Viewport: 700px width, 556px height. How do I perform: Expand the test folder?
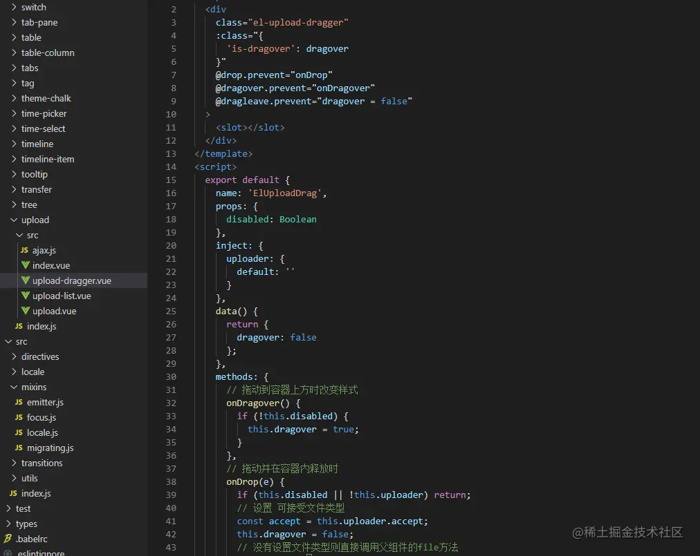[8, 508]
